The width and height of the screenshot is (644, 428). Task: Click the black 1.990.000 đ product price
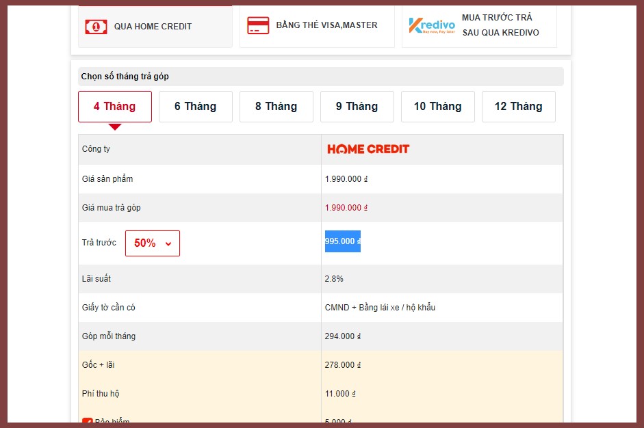(346, 179)
